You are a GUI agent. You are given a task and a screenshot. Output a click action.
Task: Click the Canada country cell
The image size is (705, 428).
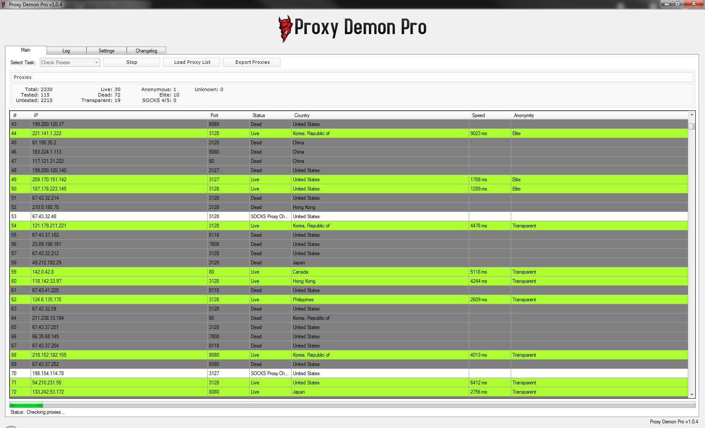tap(380, 272)
